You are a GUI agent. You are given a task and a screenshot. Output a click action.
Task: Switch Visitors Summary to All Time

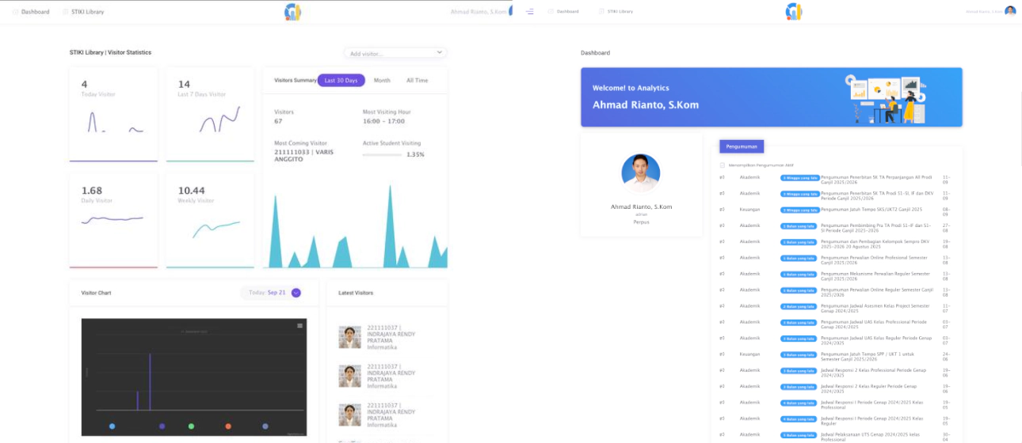pyautogui.click(x=417, y=81)
